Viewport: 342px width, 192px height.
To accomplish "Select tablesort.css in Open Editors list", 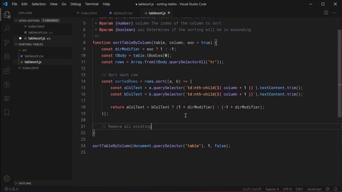I will [38, 33].
